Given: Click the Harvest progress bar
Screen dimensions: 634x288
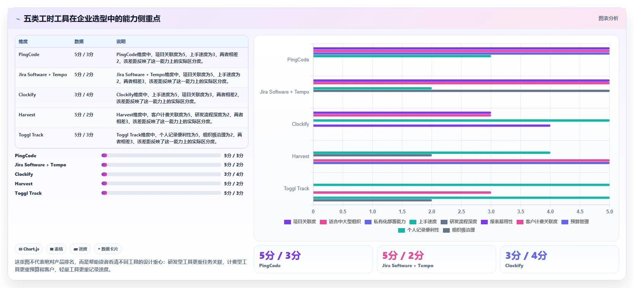Looking at the screenshot, I should [161, 183].
